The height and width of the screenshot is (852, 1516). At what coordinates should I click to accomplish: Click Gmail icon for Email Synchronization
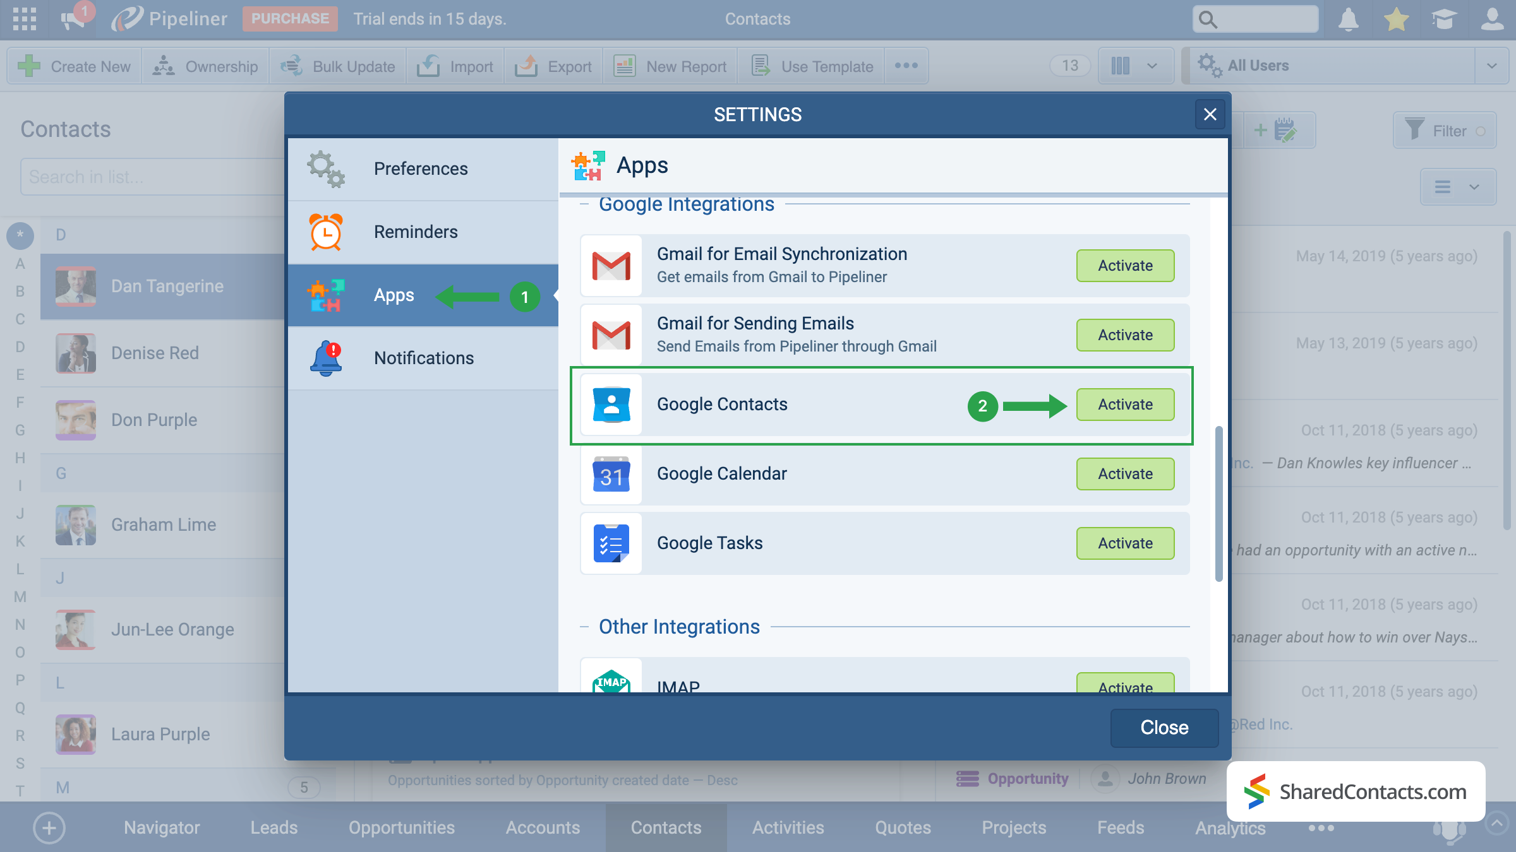pos(611,266)
